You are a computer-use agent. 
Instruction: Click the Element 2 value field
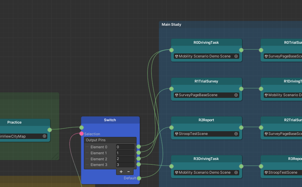point(125,159)
